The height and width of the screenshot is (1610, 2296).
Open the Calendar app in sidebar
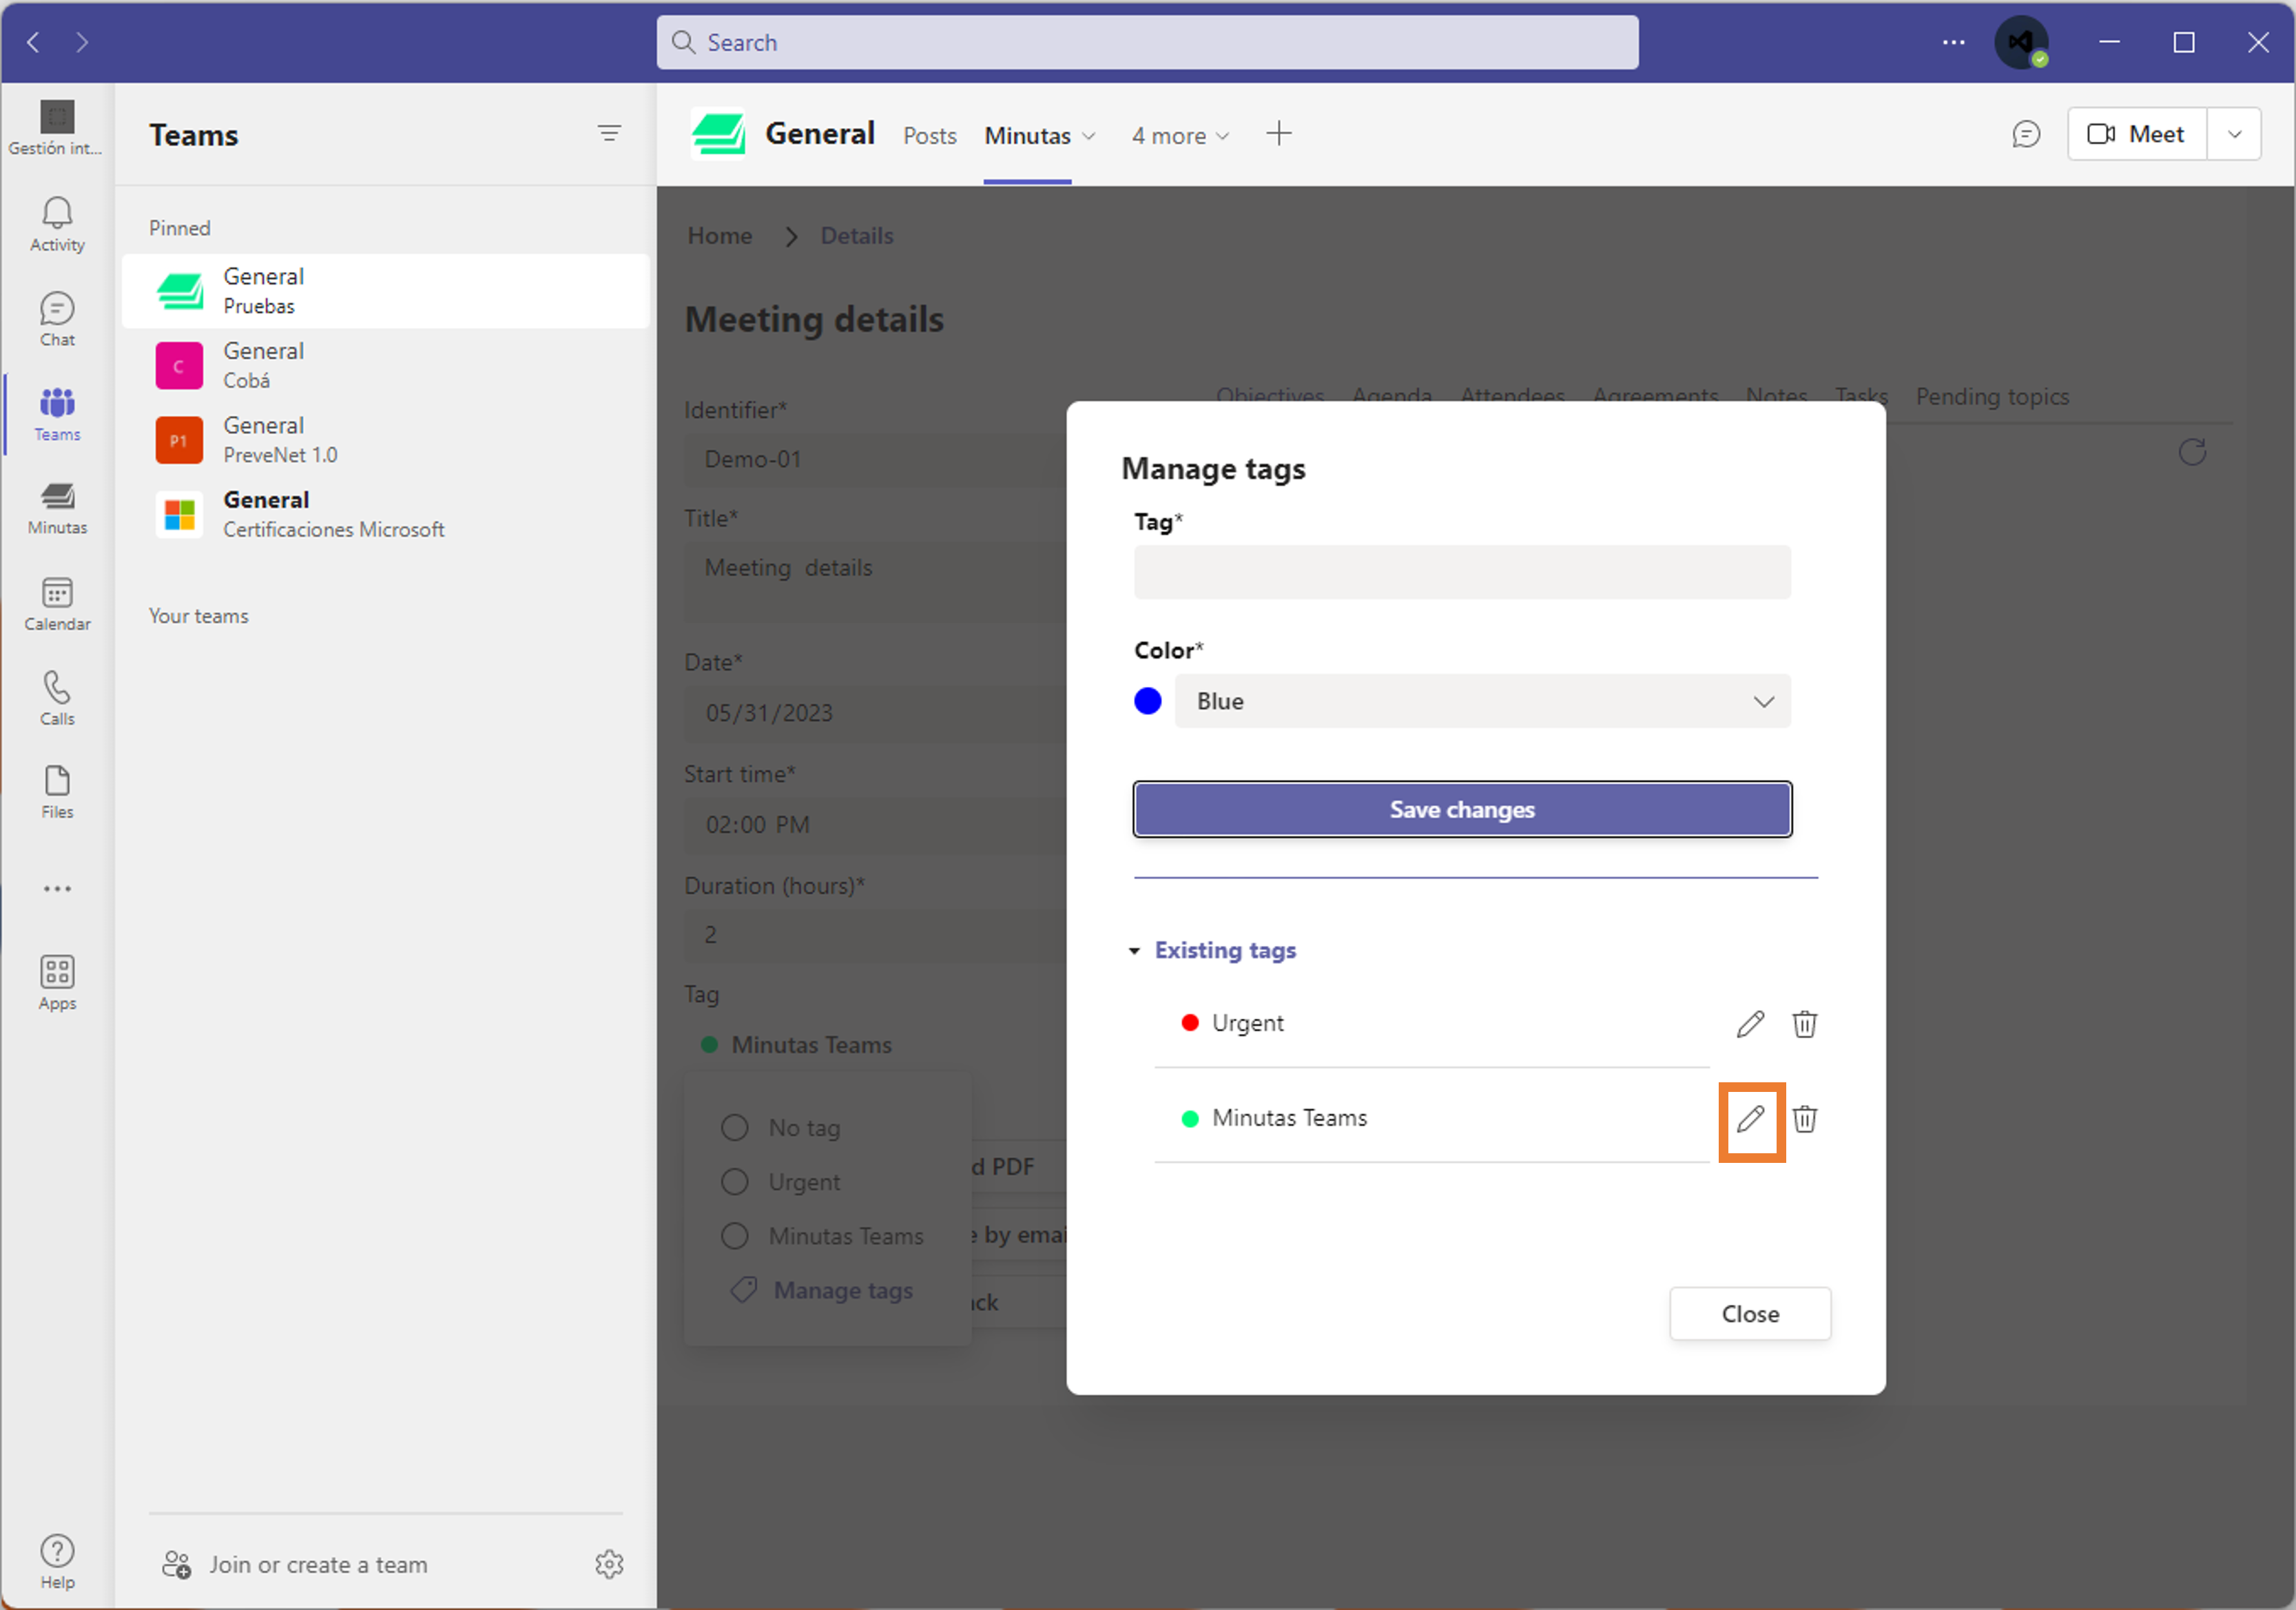point(57,604)
